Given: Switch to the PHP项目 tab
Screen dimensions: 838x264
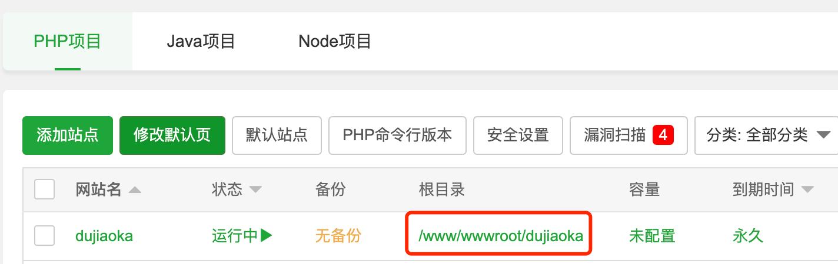Looking at the screenshot, I should pos(68,42).
